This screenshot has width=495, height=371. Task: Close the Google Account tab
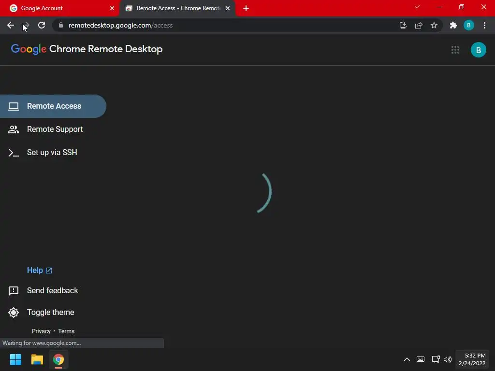point(112,8)
